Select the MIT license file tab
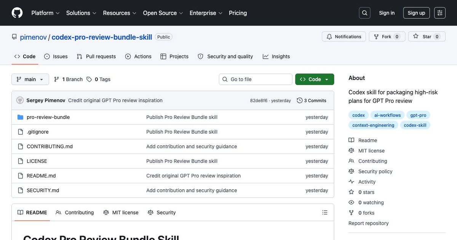This screenshot has height=240, width=457. (x=121, y=213)
